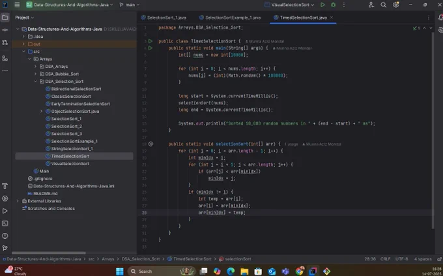443x276 pixels.
Task: Click the run gutter icon beside class TimedSelectionSort
Action: coord(150,41)
